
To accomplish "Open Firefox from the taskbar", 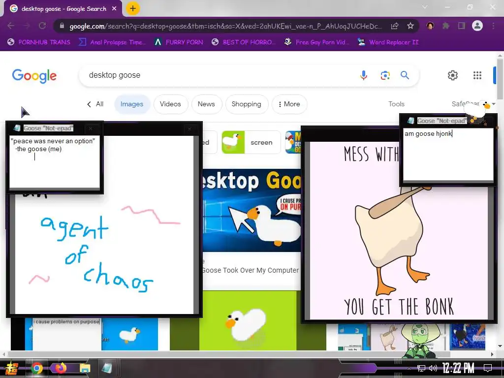I will pos(61,368).
